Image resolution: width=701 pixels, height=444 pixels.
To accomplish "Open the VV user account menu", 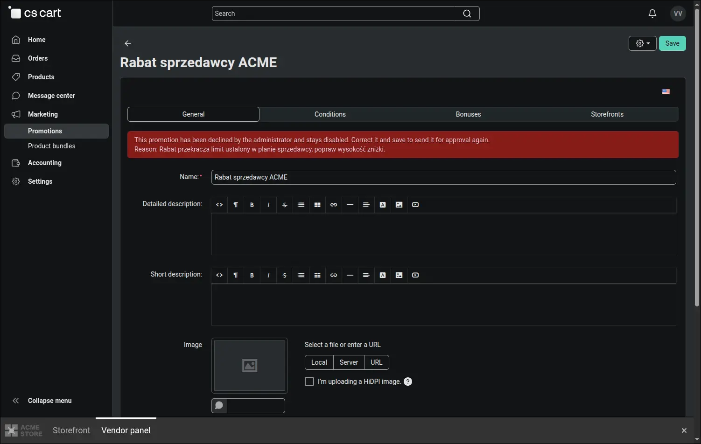I will [678, 14].
